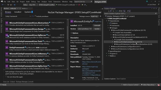Viewport: 161px width, 90px height.
Task: Click the NuGet refresh icon beside search
Action: (x=33, y=16)
